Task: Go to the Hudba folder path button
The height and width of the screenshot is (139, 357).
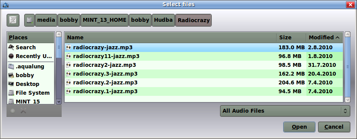Action: coord(163,20)
